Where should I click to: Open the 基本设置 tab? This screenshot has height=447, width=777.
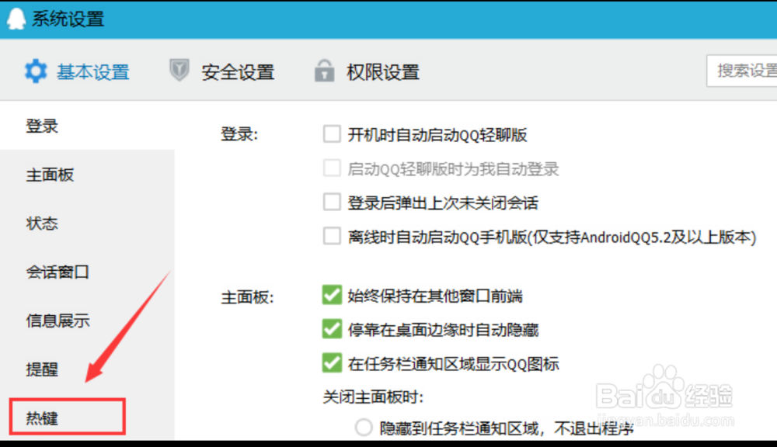pyautogui.click(x=92, y=72)
